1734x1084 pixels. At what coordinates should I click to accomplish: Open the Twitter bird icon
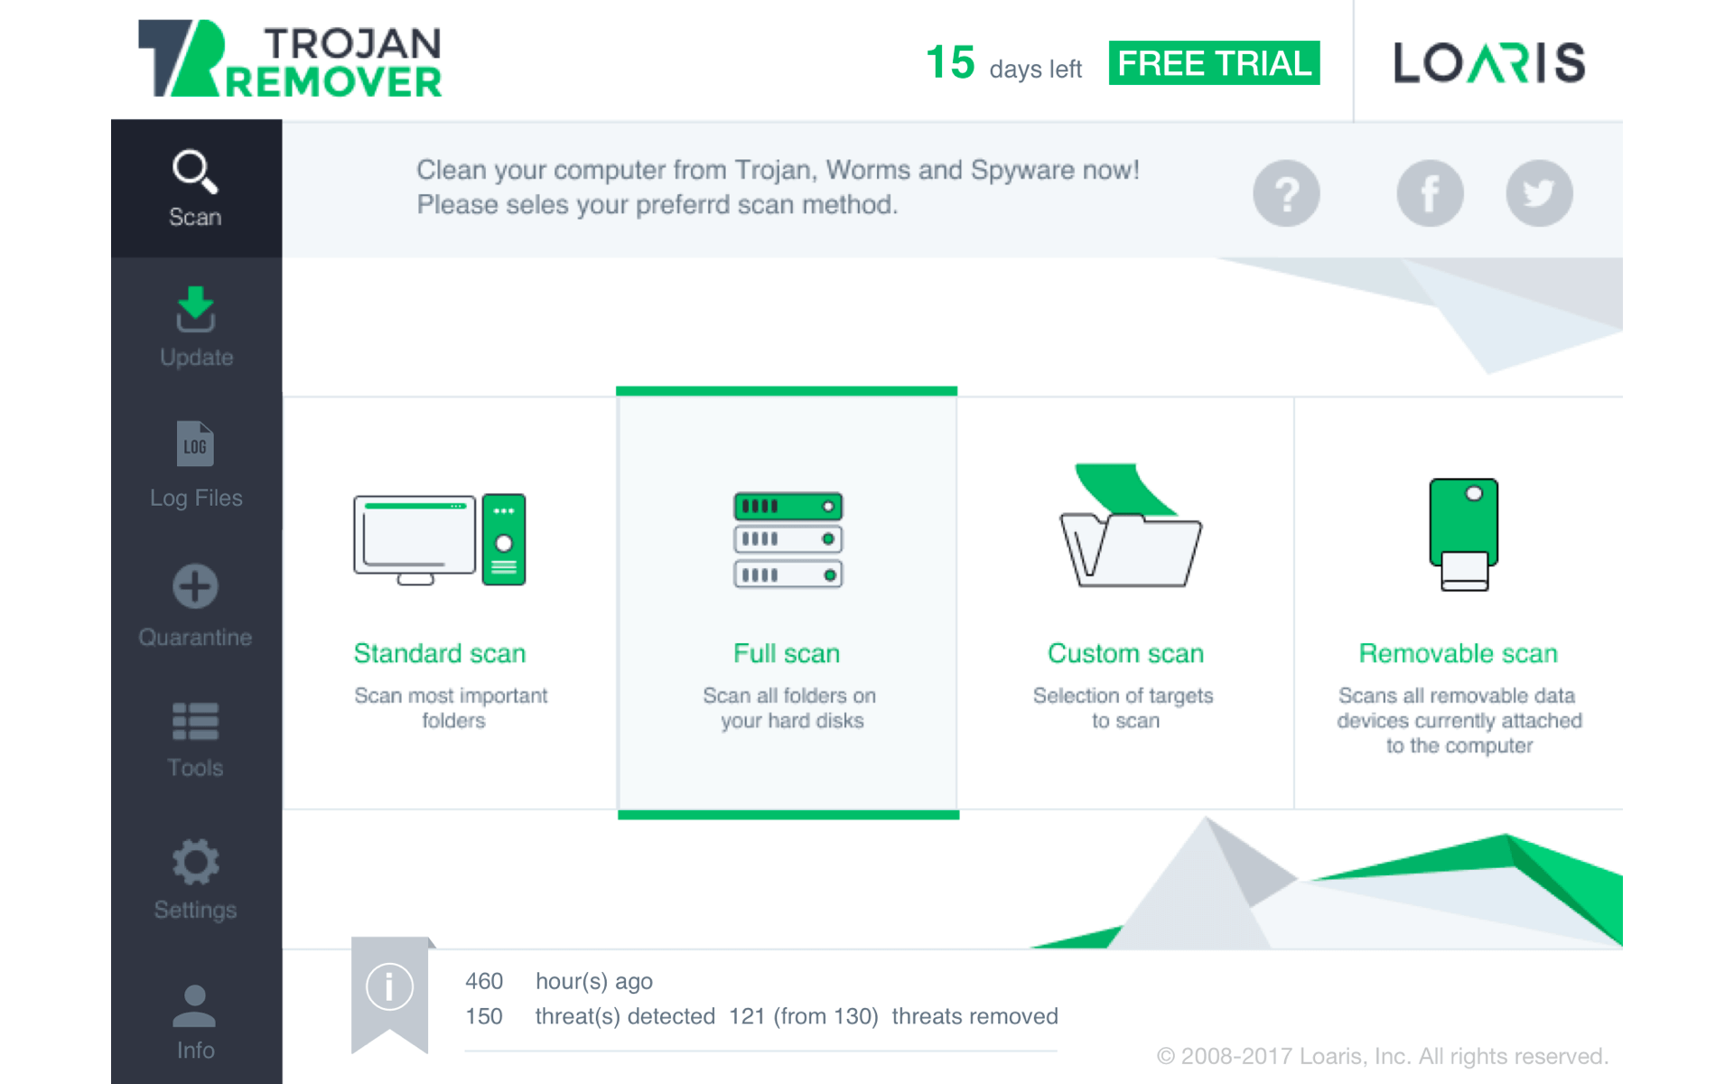point(1539,193)
